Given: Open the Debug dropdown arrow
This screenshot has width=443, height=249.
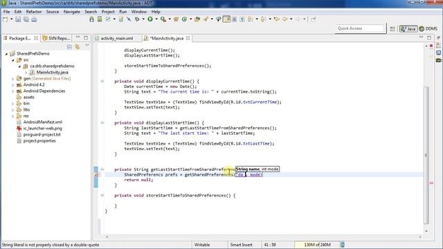Looking at the screenshot, I should pos(143,19).
